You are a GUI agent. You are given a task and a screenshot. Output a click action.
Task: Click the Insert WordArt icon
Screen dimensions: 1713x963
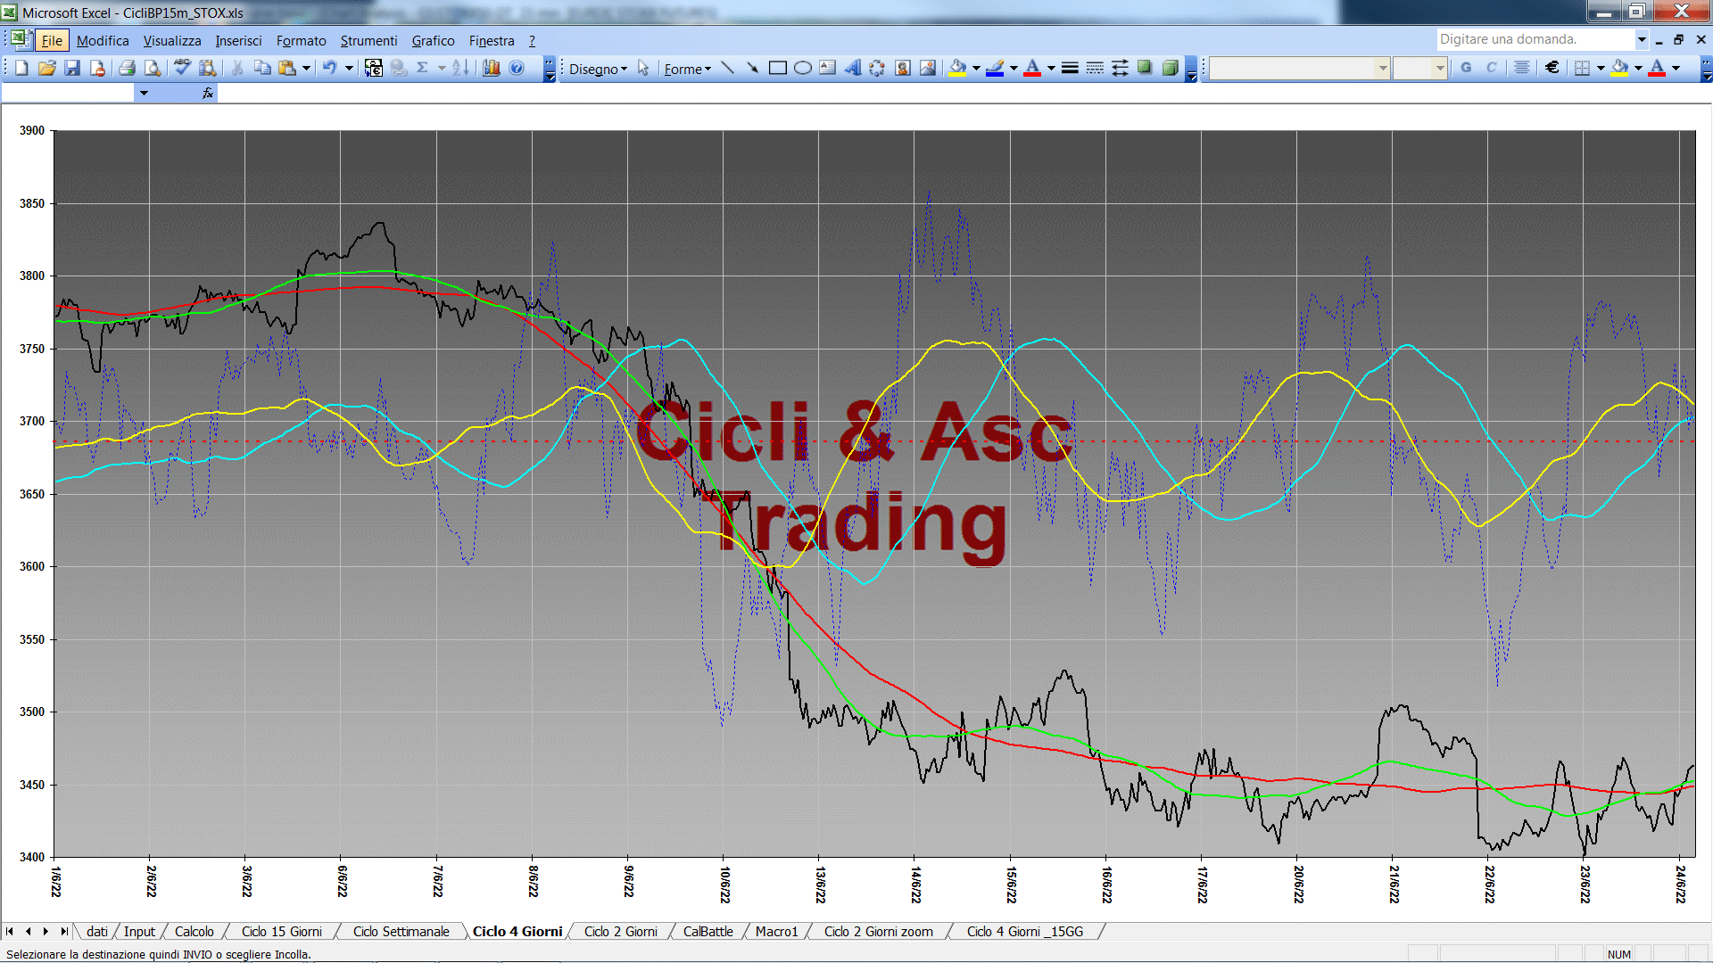[x=853, y=69]
